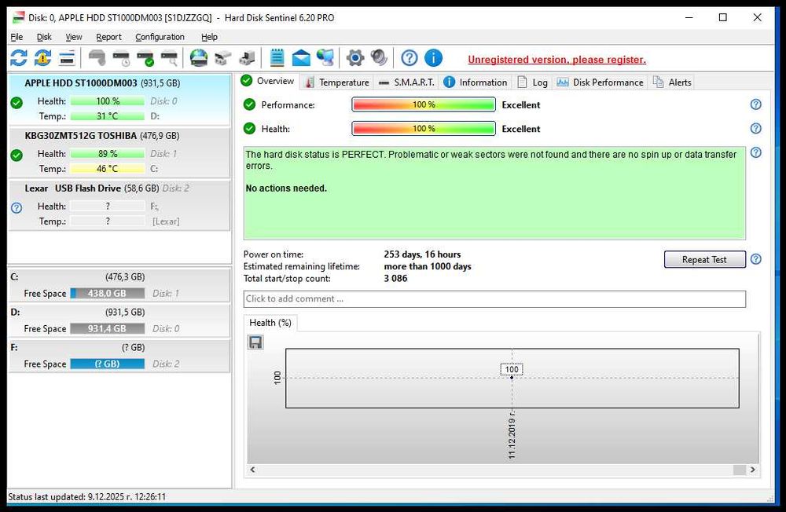The image size is (786, 512).
Task: Click the save floppy icon above health graph
Action: click(x=255, y=342)
